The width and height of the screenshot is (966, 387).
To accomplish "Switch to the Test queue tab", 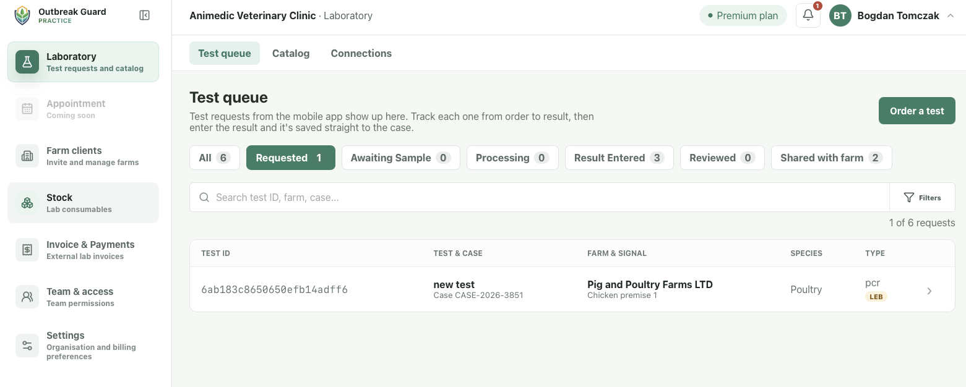I will 225,53.
